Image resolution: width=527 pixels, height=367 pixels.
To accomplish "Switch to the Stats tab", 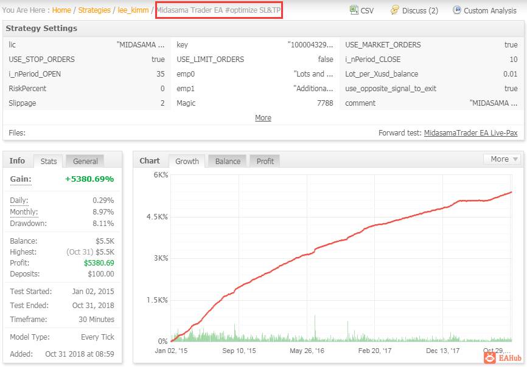I will (x=49, y=162).
